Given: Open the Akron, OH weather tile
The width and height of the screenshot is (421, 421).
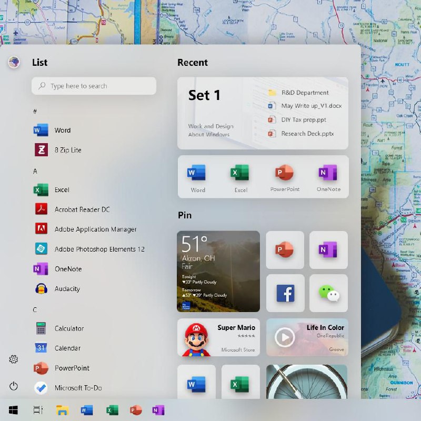Looking at the screenshot, I should coord(218,271).
